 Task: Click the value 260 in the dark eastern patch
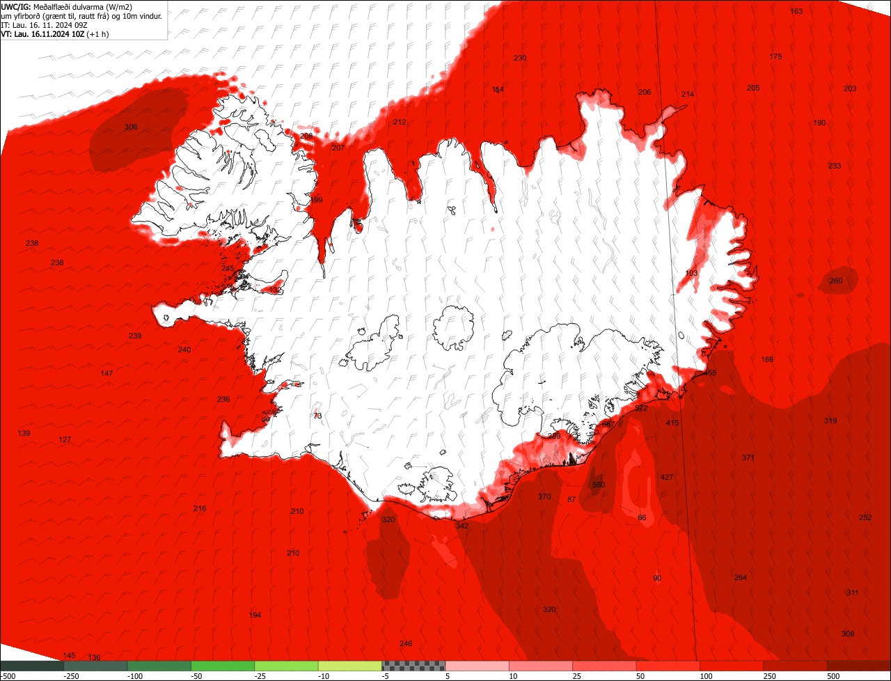835,281
